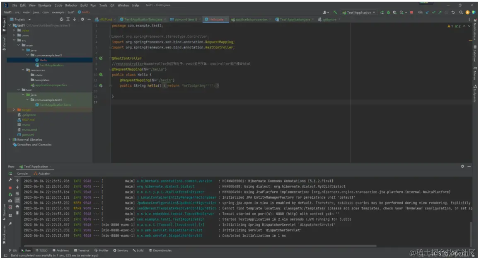479x260 pixels.
Task: Start debugging with the green bug icon
Action: [388, 12]
